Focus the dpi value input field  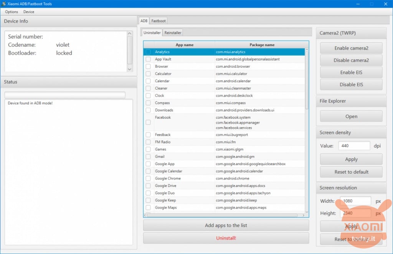pos(354,146)
